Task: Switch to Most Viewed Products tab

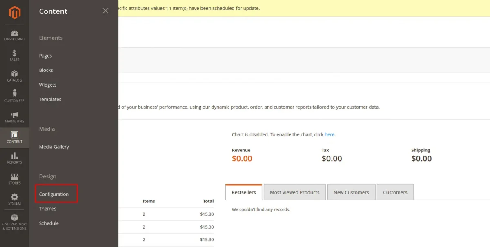Action: click(x=294, y=192)
